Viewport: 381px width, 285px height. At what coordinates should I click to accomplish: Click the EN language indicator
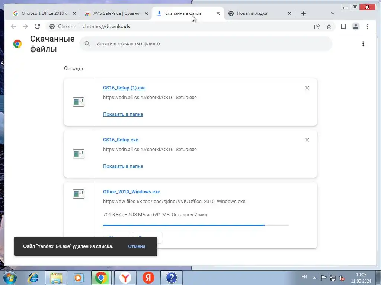coord(304,277)
